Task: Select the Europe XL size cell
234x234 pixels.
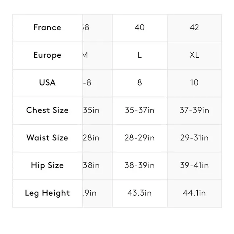Action: [194, 56]
